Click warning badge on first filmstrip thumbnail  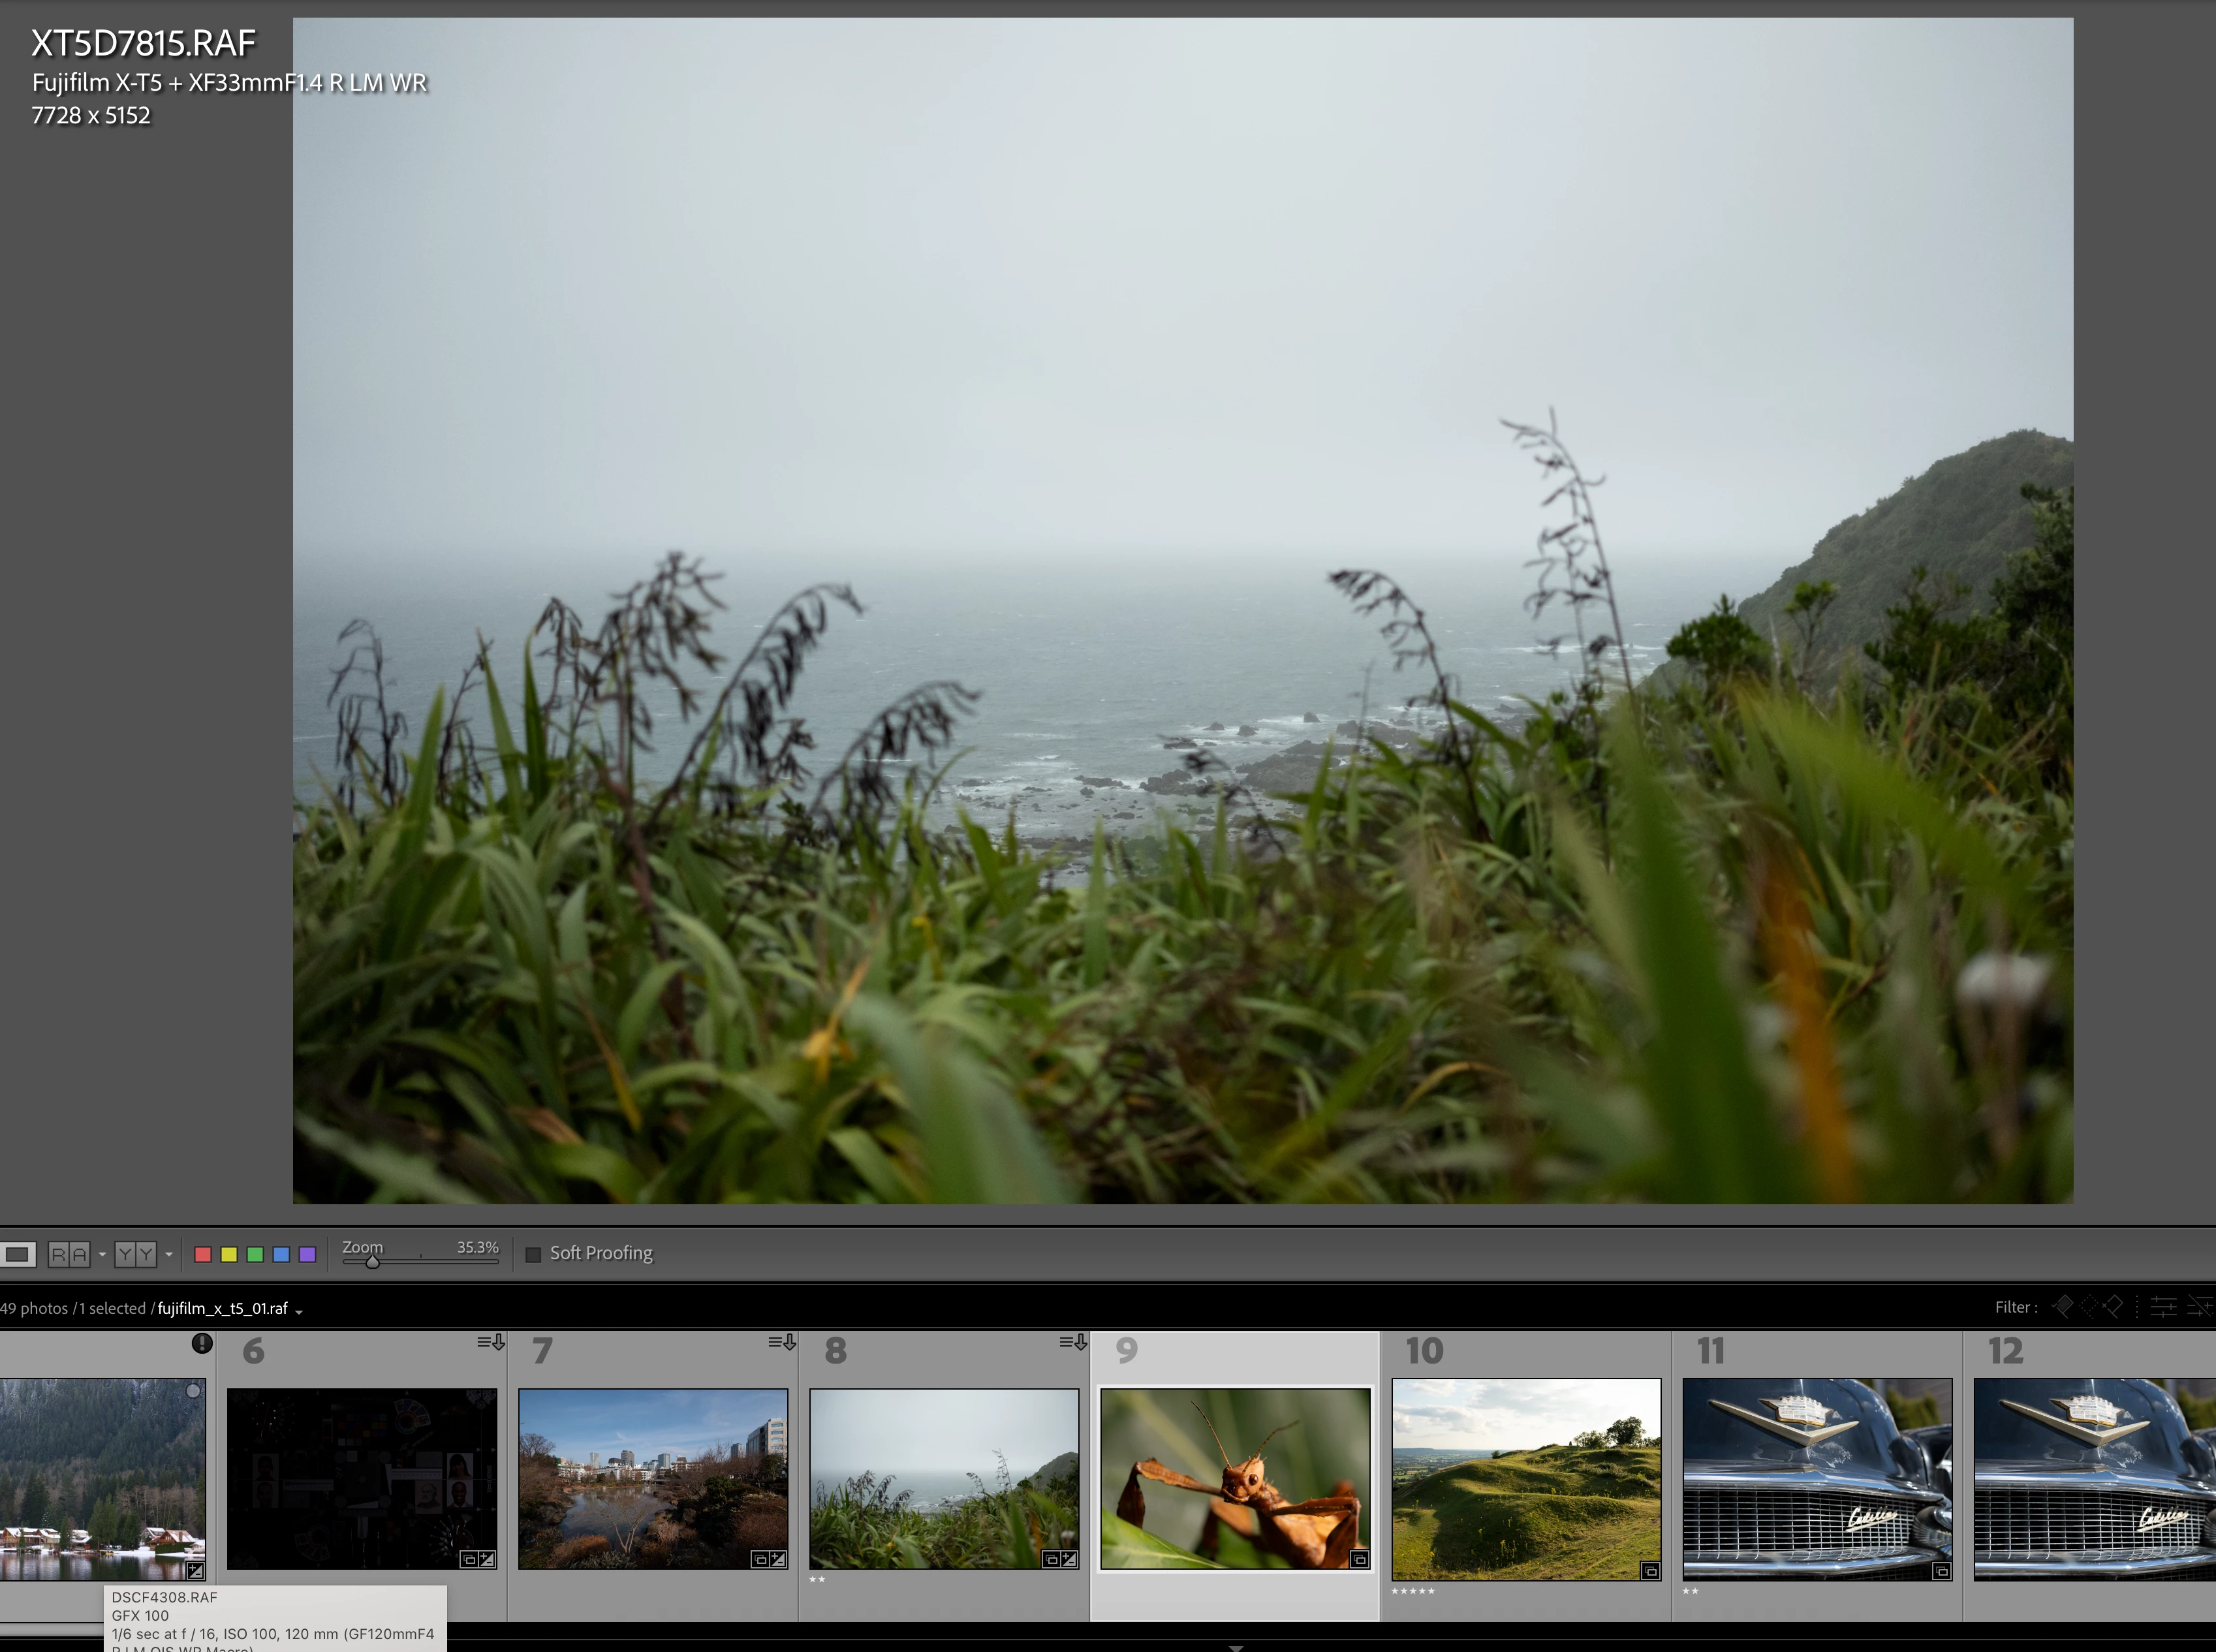202,1343
